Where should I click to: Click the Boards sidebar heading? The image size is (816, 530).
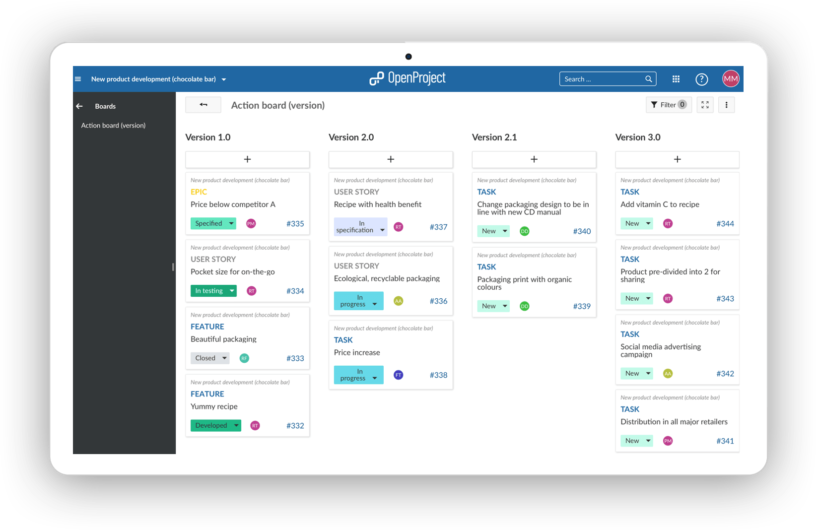pyautogui.click(x=105, y=106)
